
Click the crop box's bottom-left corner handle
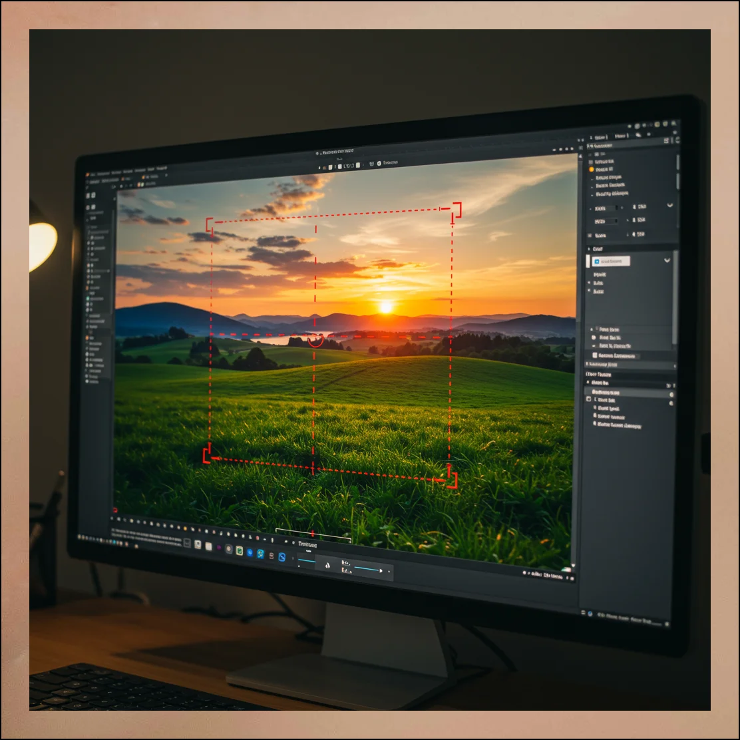pos(207,455)
